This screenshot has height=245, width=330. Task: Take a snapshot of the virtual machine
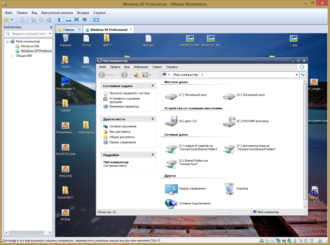(33, 19)
